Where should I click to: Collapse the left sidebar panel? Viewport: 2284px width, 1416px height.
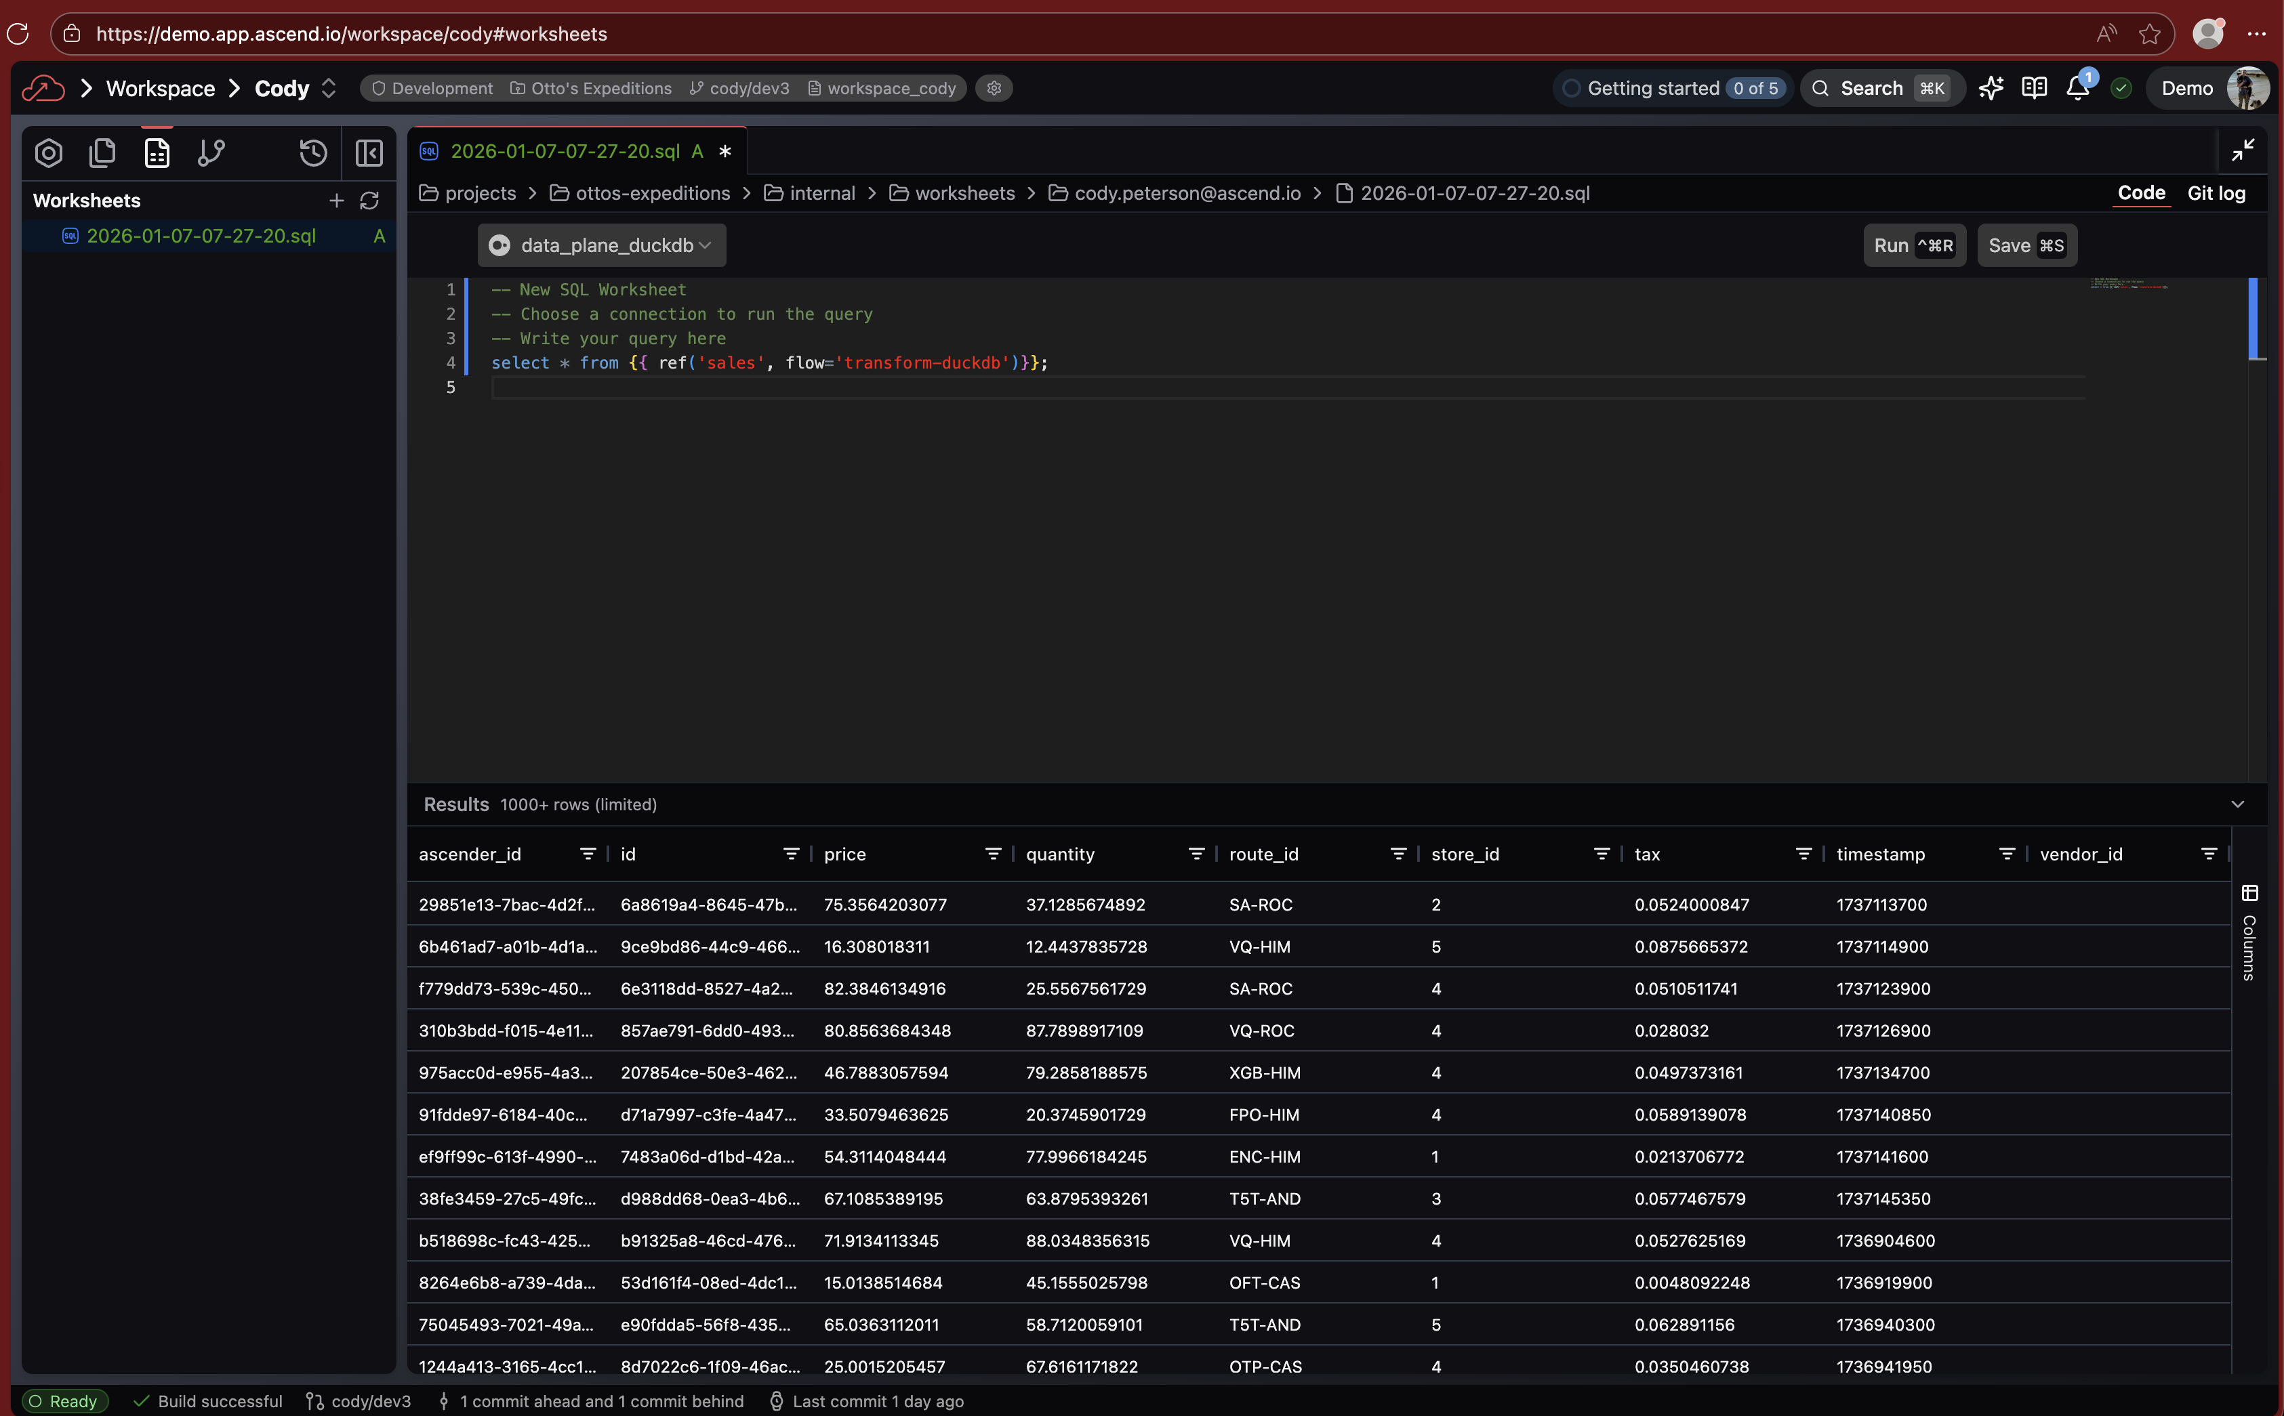click(x=368, y=152)
